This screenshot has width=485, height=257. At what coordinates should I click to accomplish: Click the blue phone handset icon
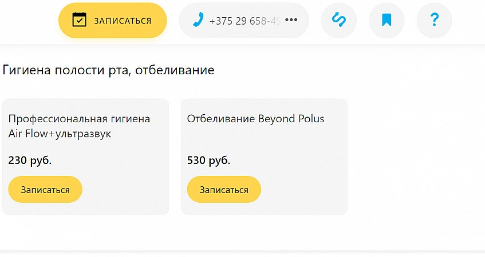click(198, 20)
